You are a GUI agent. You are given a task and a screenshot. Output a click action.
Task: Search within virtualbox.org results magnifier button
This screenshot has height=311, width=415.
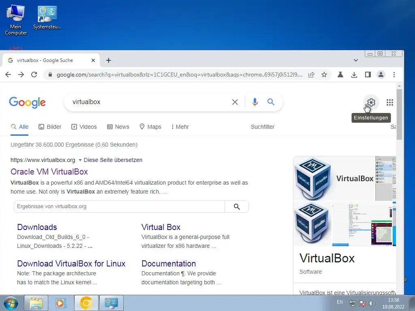[237, 207]
